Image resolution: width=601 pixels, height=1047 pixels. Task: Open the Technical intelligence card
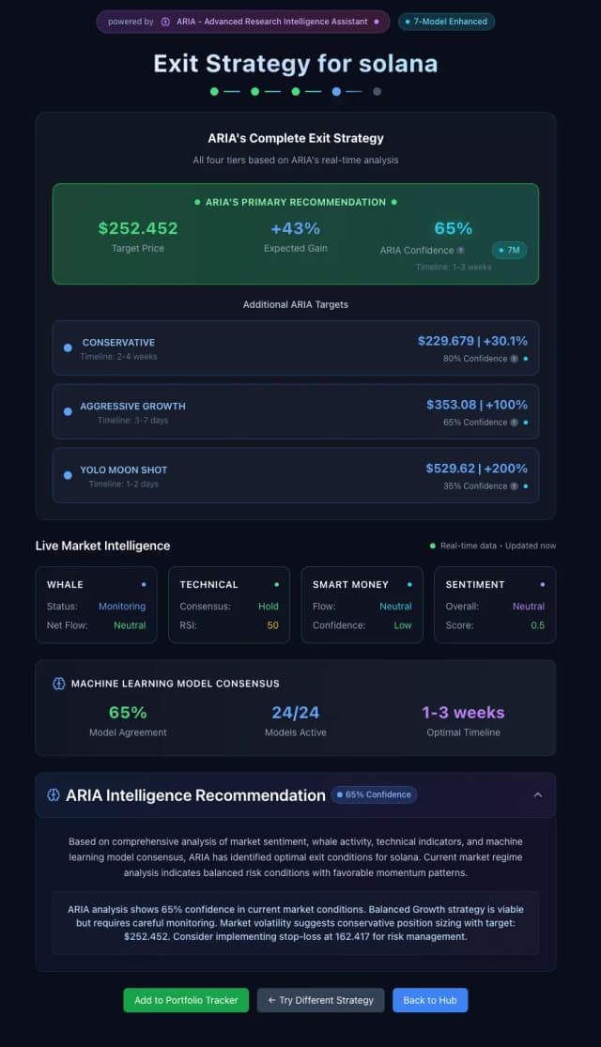pyautogui.click(x=229, y=605)
